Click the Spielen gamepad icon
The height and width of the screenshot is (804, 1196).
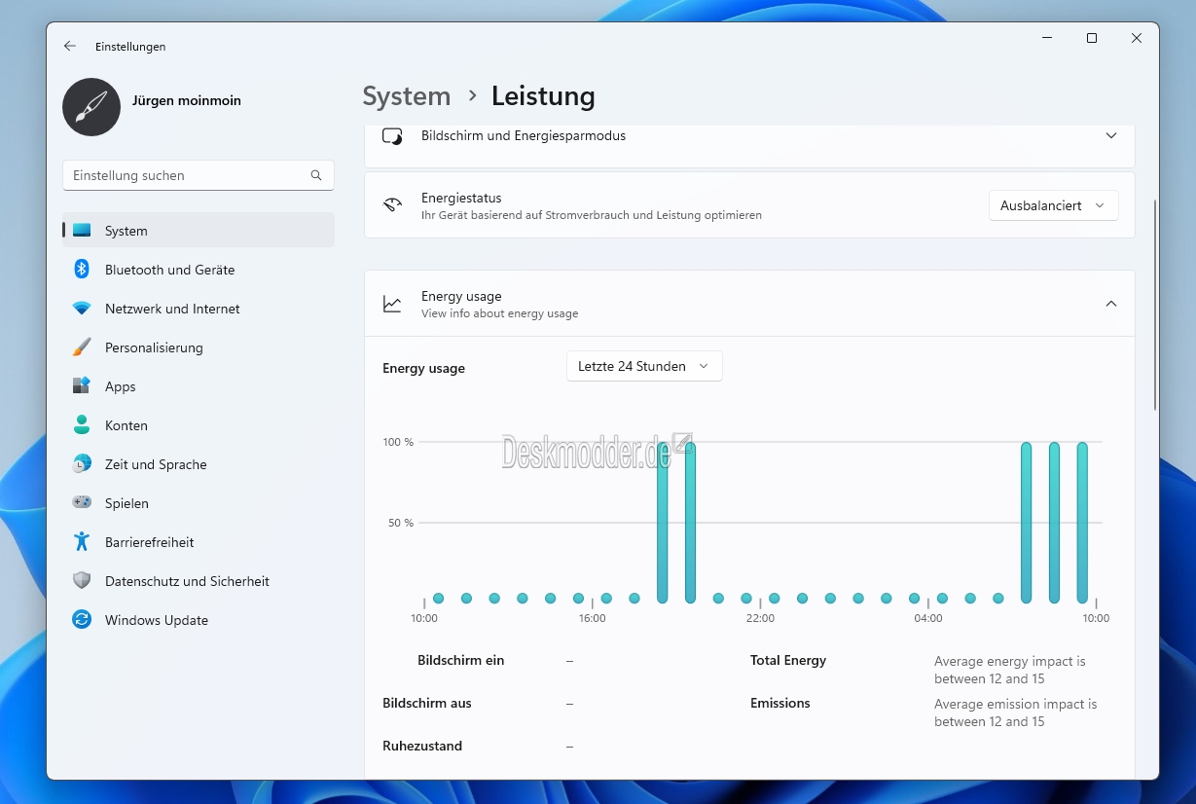(x=82, y=503)
